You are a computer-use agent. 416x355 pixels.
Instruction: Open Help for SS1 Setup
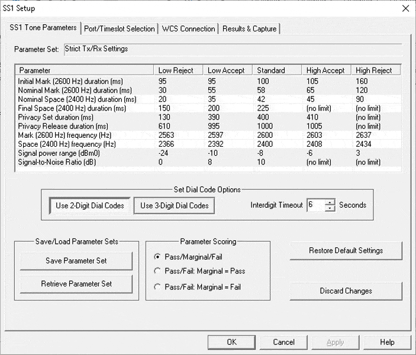[x=387, y=342]
